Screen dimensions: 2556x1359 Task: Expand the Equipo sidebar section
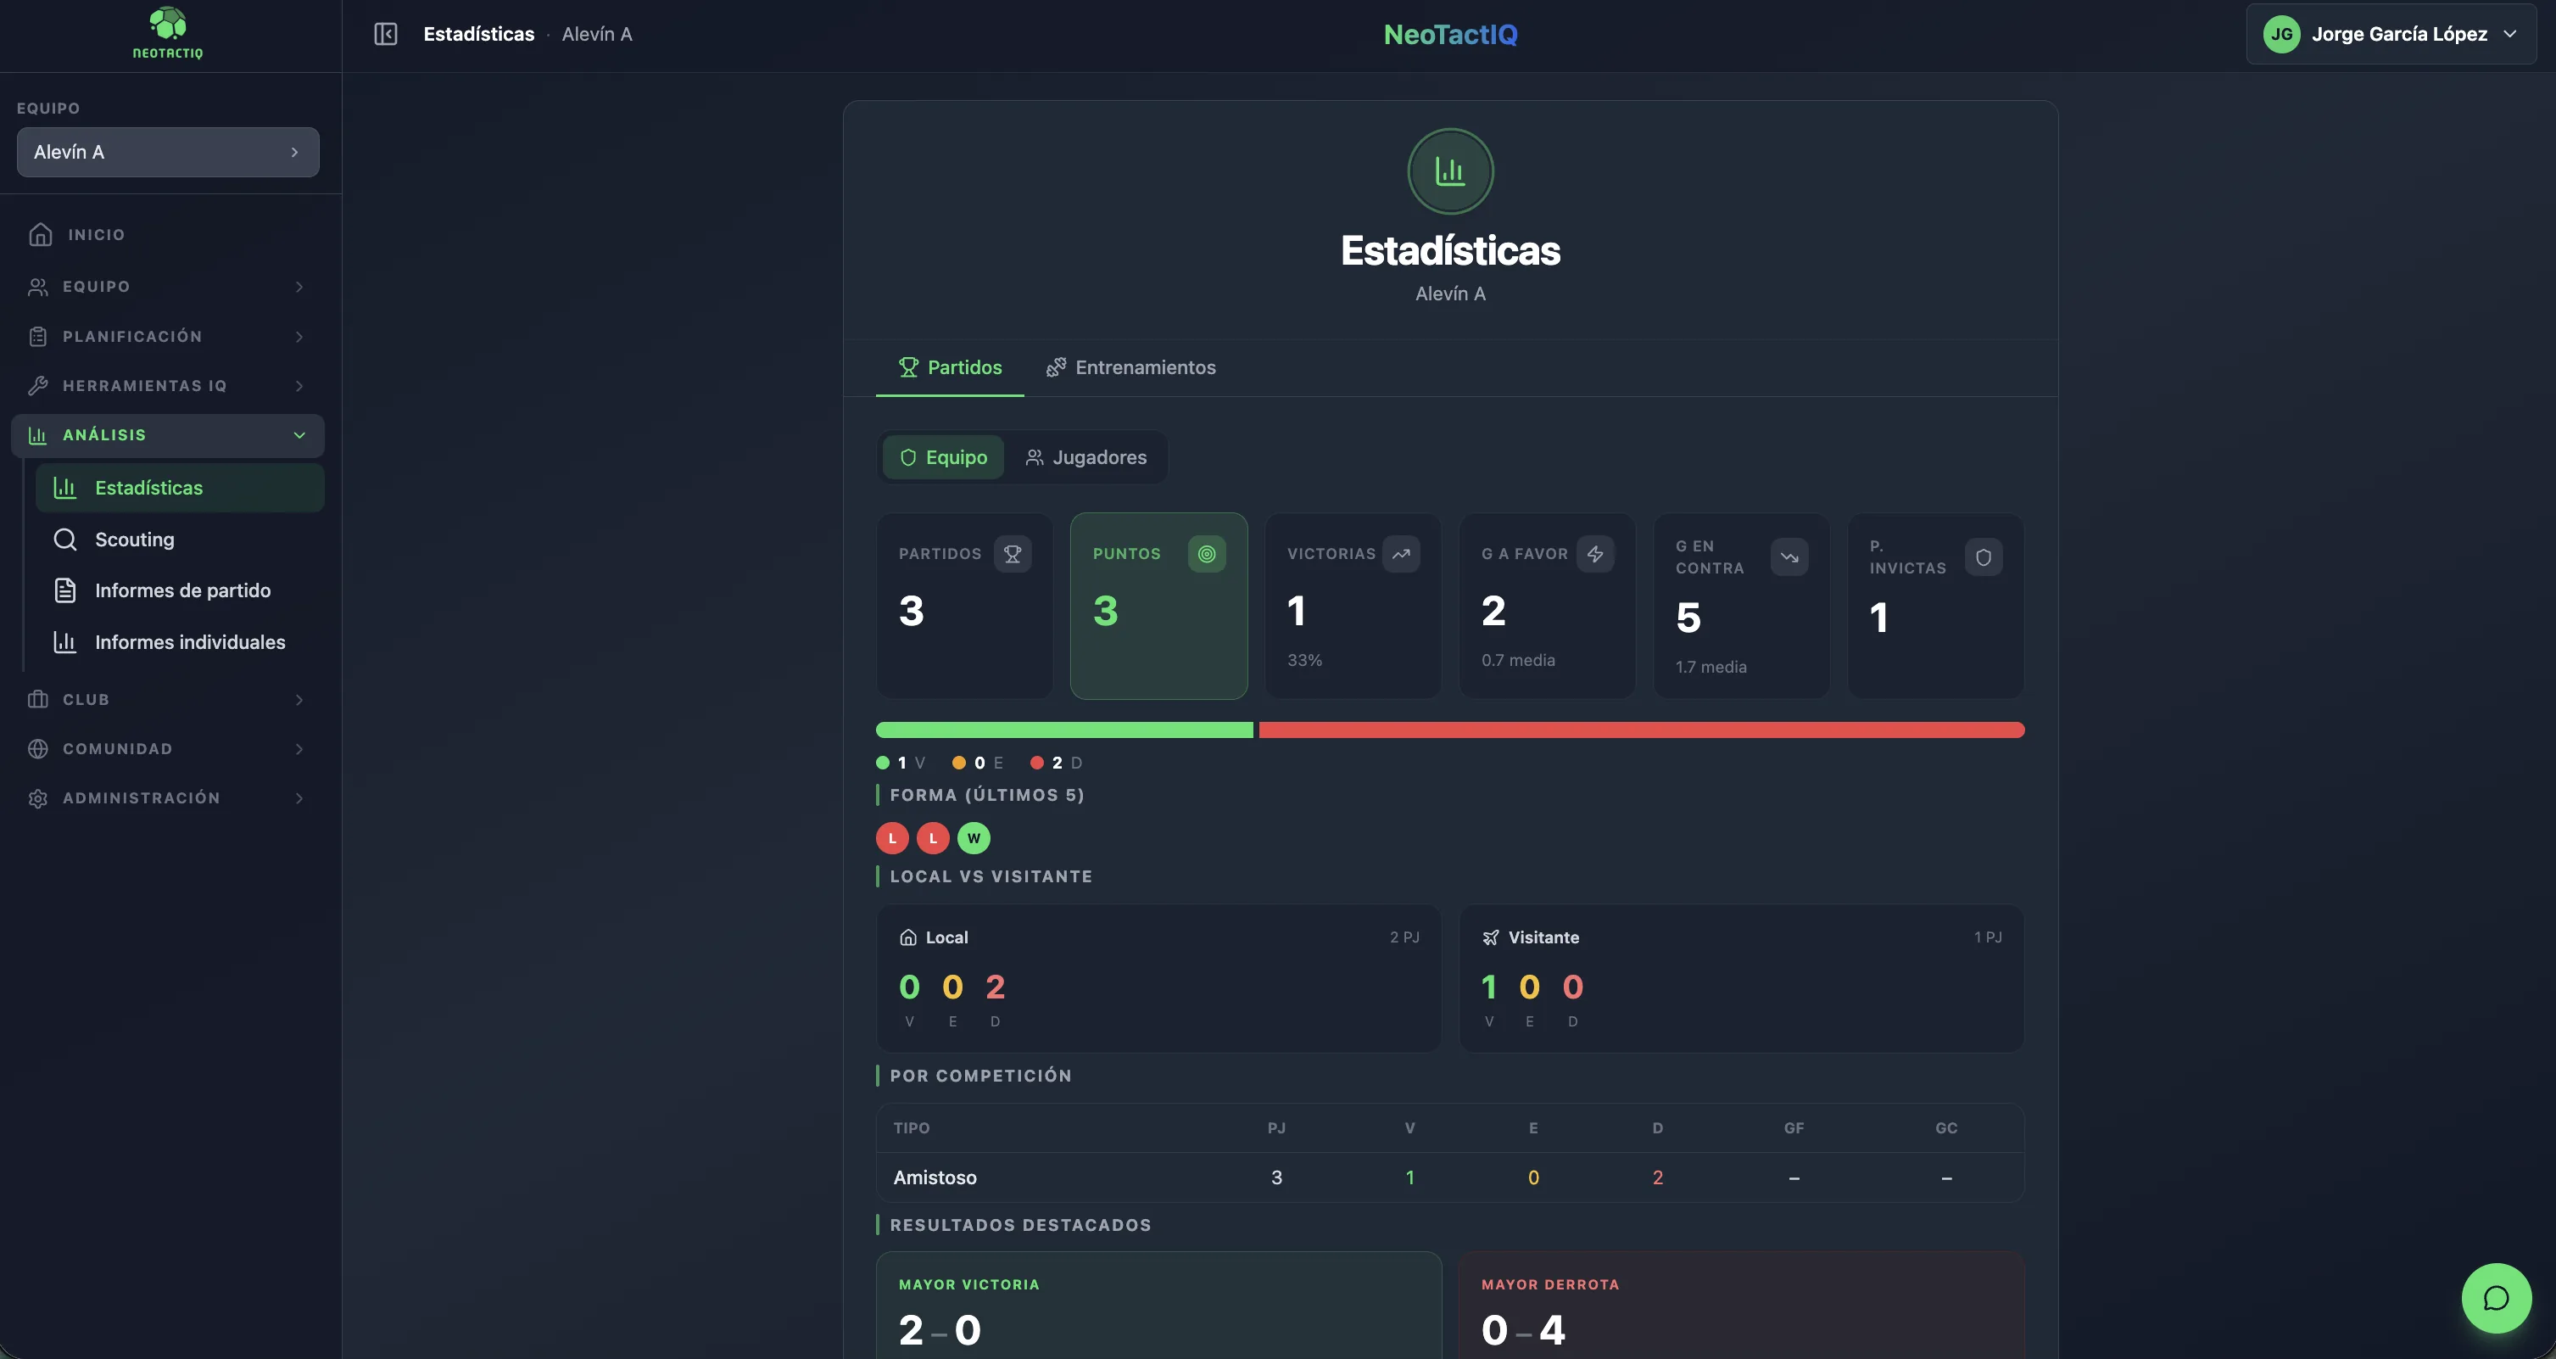[x=168, y=286]
